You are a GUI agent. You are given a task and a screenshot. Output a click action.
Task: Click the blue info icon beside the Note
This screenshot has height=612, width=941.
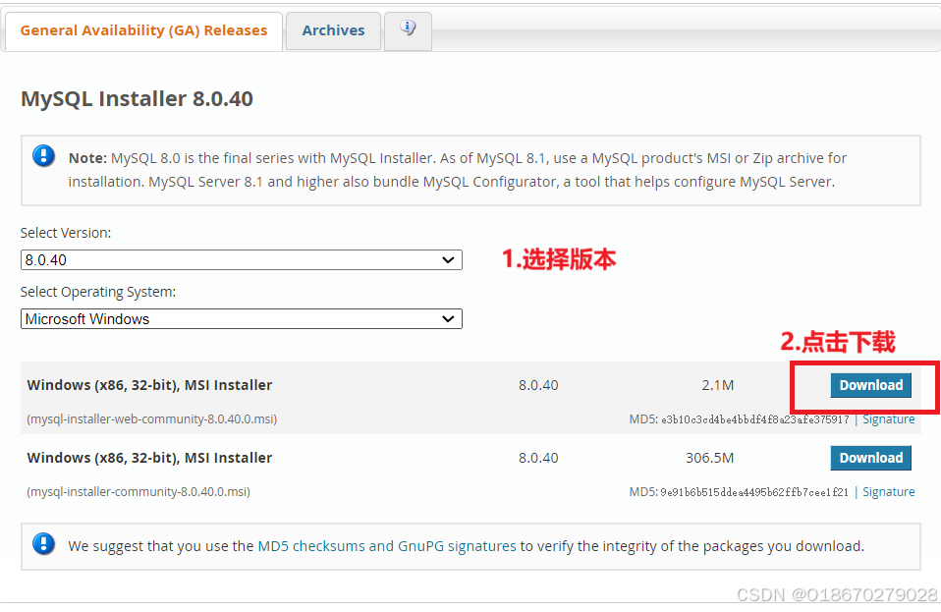click(x=43, y=156)
